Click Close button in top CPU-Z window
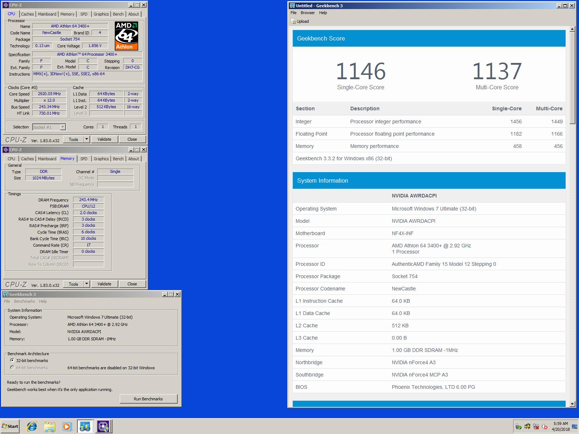Viewport: 579px width, 434px height. tap(132, 139)
